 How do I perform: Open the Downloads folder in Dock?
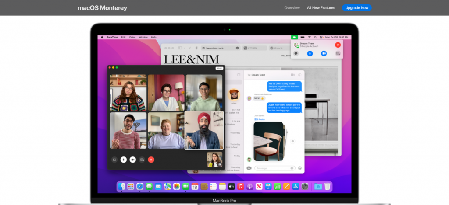coord(318,187)
